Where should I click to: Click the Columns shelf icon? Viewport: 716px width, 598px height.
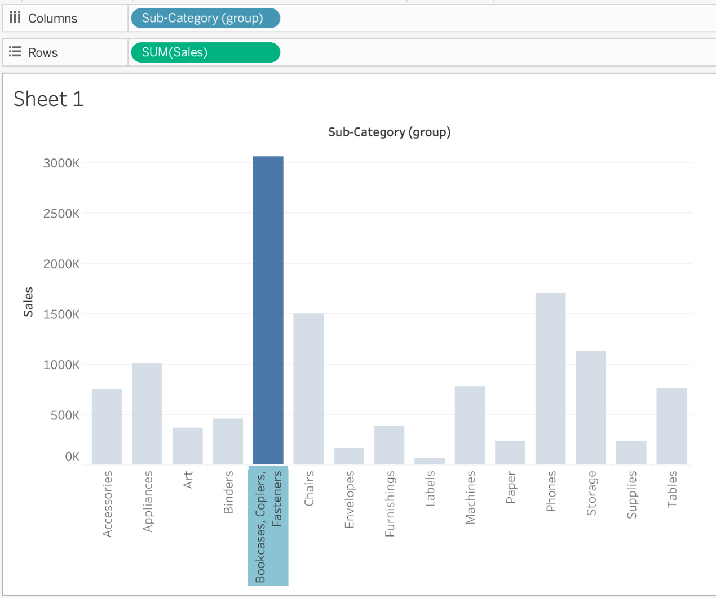[x=15, y=18]
